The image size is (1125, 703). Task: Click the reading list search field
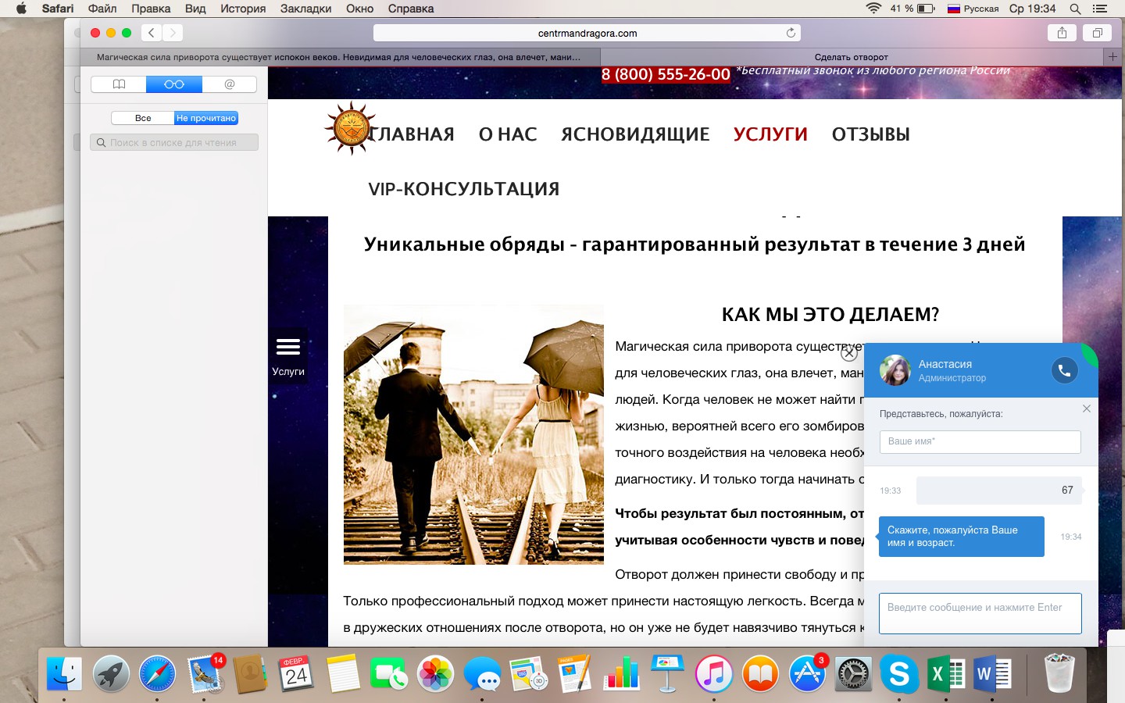(174, 142)
